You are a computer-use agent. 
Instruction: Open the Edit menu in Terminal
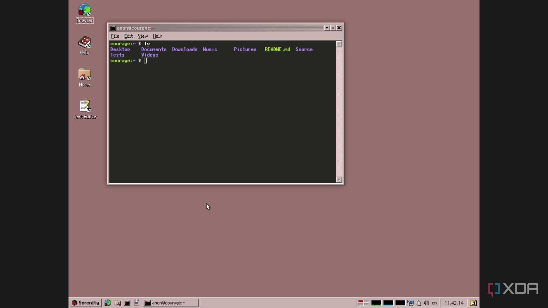pyautogui.click(x=128, y=36)
